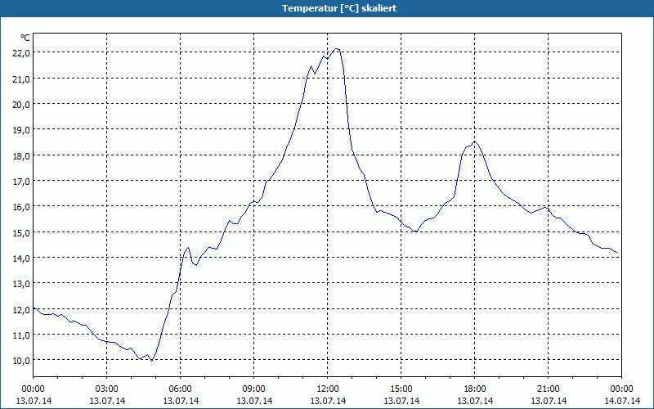Select the 10,0 y-axis label
Viewport: 654px width, 409px height.
(x=22, y=361)
